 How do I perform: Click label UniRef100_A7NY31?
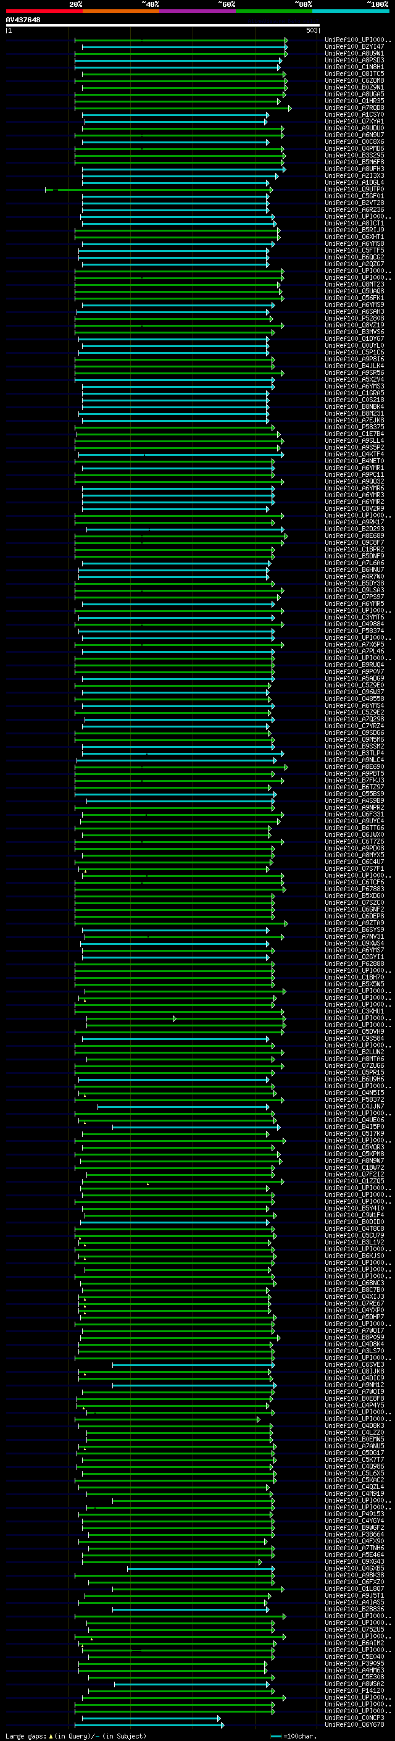click(354, 937)
